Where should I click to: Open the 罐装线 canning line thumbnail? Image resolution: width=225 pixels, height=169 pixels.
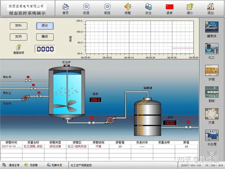(x=212, y=27)
